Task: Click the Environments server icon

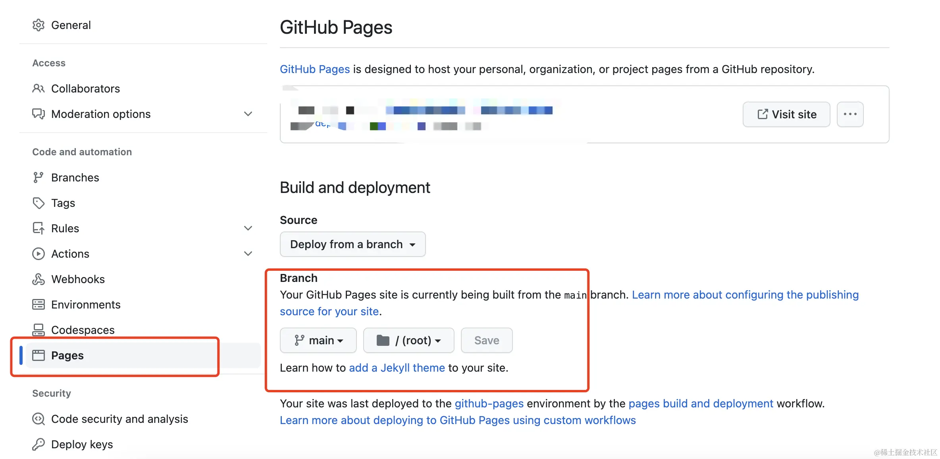Action: pyautogui.click(x=39, y=305)
